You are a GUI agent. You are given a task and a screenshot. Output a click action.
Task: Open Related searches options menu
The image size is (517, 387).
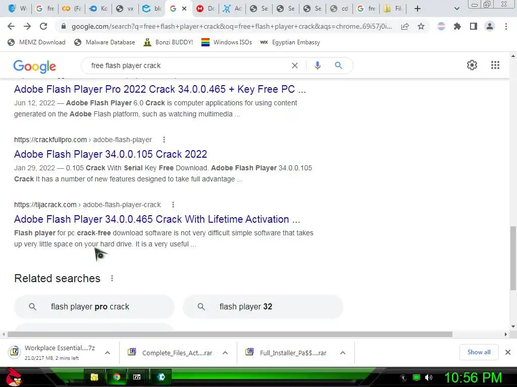(112, 278)
